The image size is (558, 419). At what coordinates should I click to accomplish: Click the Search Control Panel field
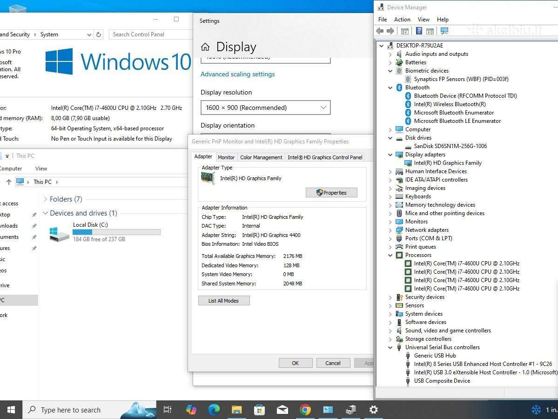click(151, 34)
